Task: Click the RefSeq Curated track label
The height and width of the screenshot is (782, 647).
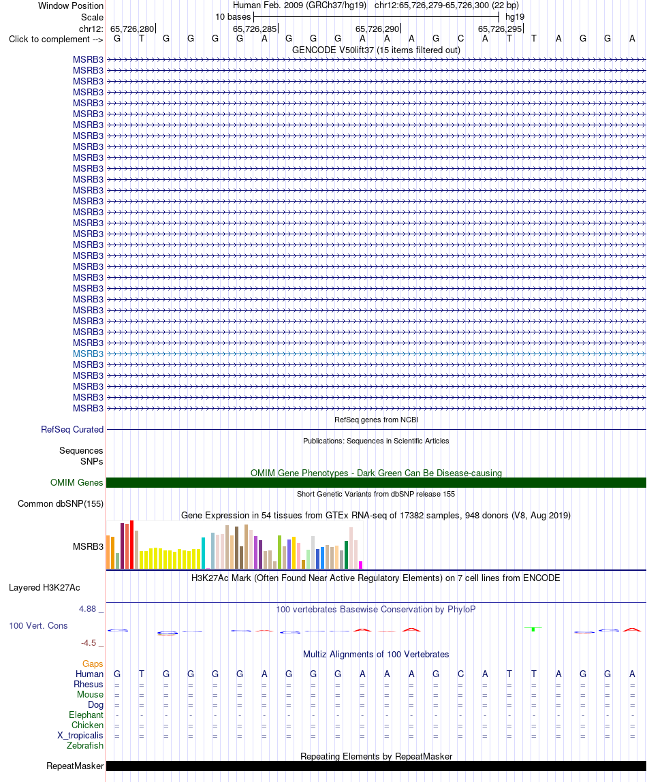Action: (72, 429)
